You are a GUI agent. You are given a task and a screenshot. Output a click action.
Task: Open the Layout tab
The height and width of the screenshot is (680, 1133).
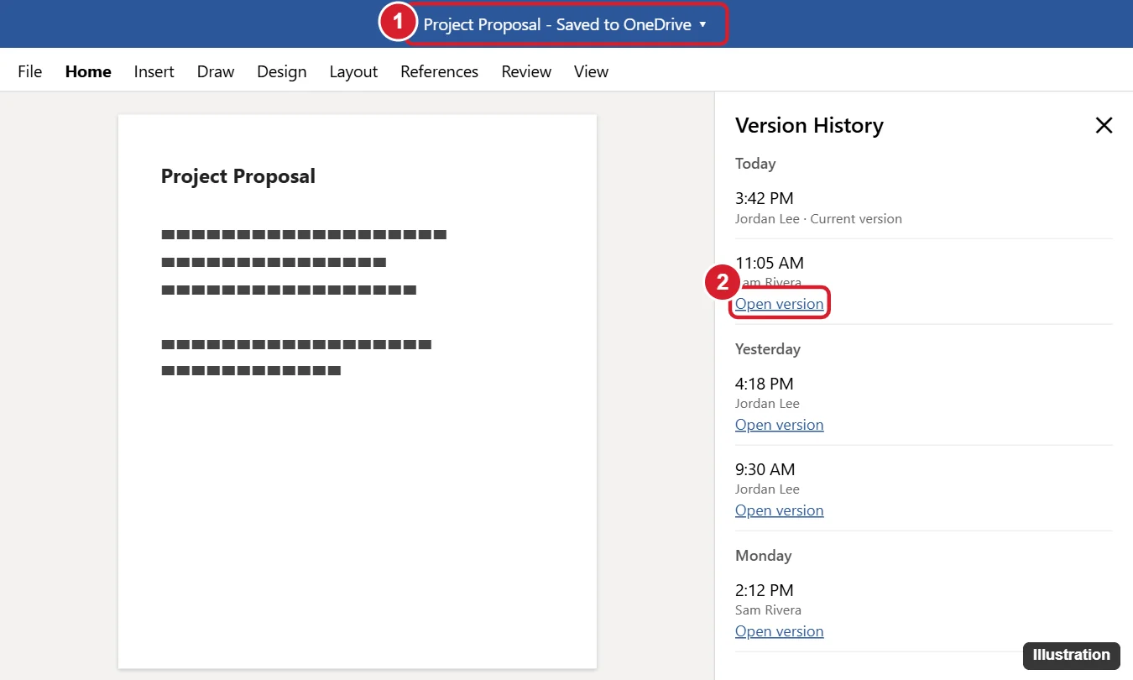(x=353, y=71)
